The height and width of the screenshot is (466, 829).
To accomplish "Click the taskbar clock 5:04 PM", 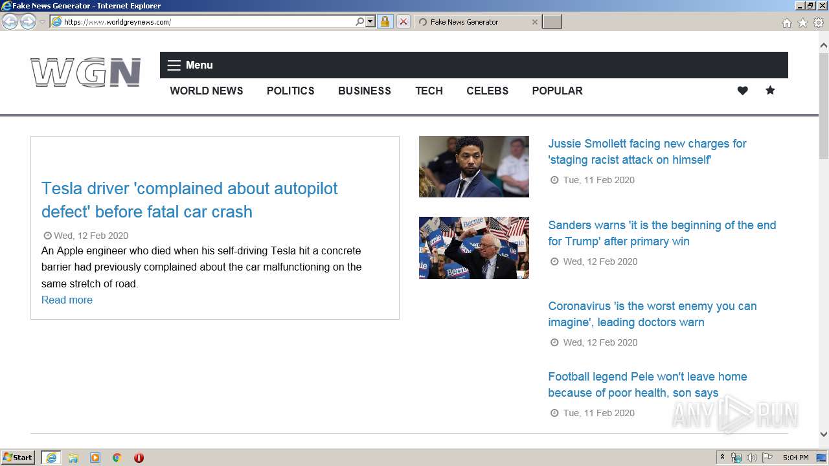I will 795,458.
